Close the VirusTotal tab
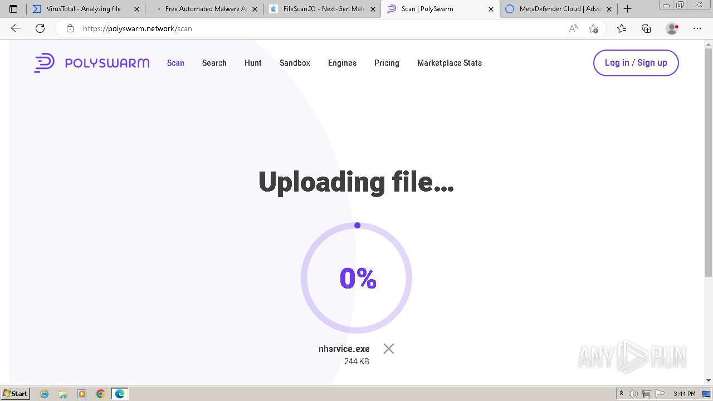Image resolution: width=713 pixels, height=401 pixels. pos(136,9)
